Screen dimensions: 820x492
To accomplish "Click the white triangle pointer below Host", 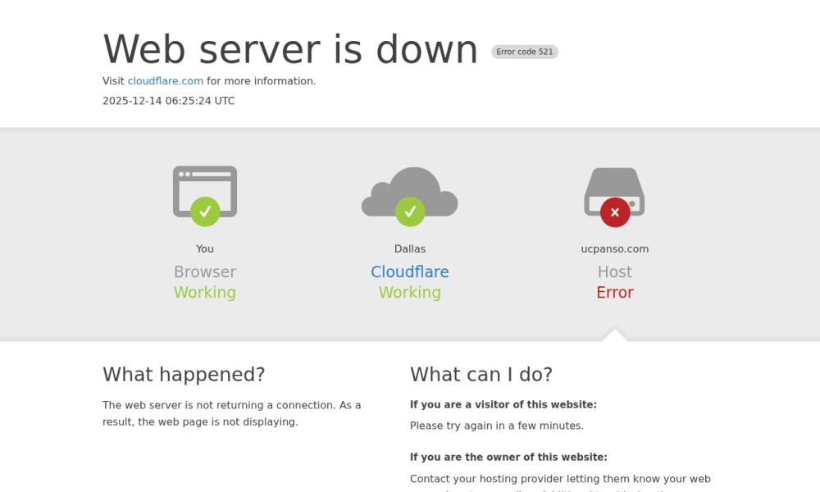I will click(x=615, y=335).
